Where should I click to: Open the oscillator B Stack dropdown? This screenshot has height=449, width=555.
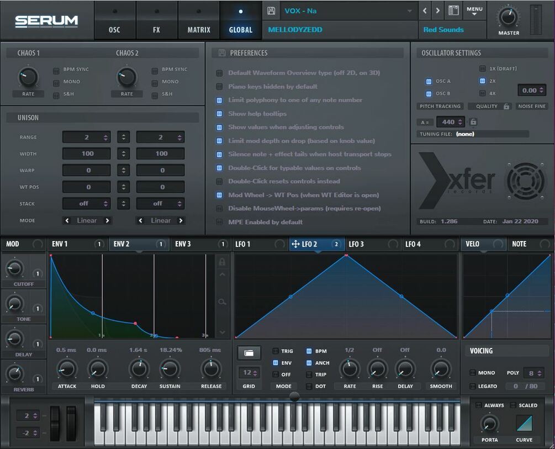[x=160, y=204]
